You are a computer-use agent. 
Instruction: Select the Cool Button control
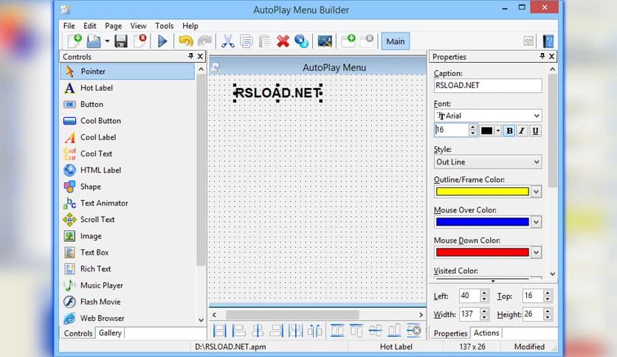coord(128,121)
